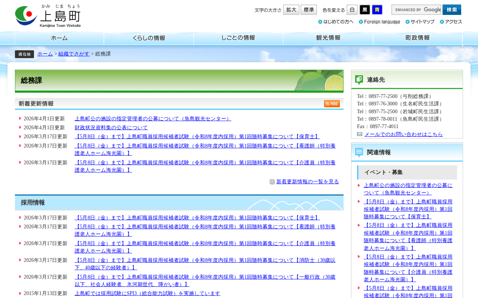Screen dimensions: 478x298
Task: Open 看護師 recruitment link in 採用情報
Action: (x=205, y=231)
